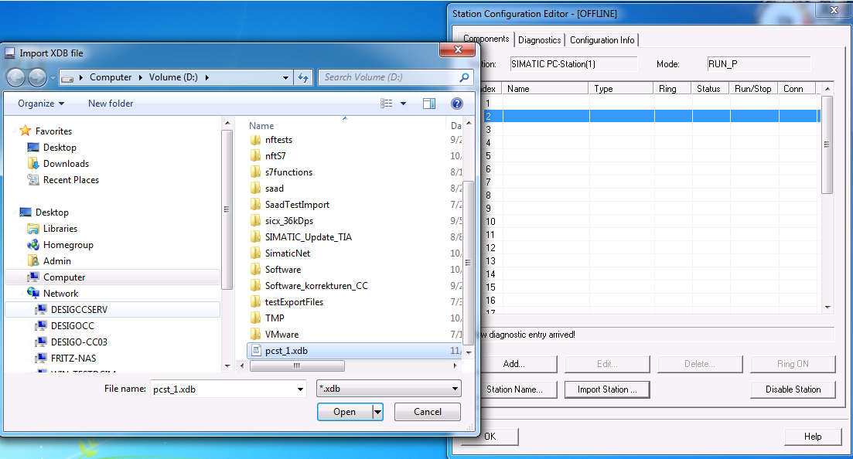This screenshot has width=853, height=459.
Task: Click the Cancel button in import dialog
Action: (428, 412)
